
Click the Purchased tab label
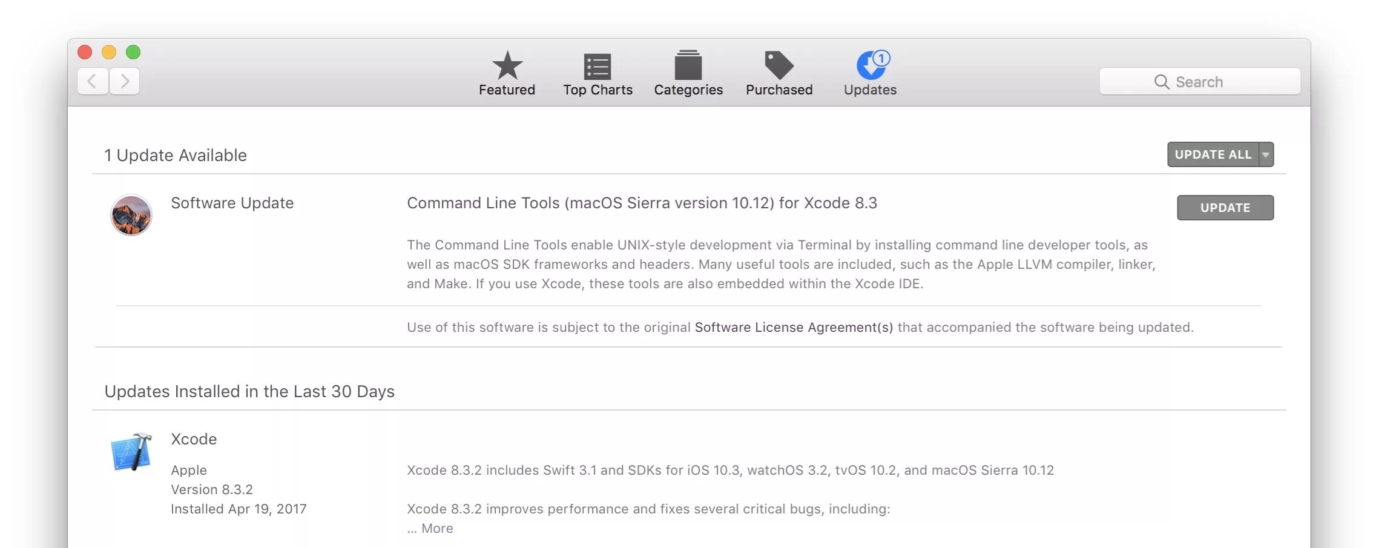click(779, 90)
